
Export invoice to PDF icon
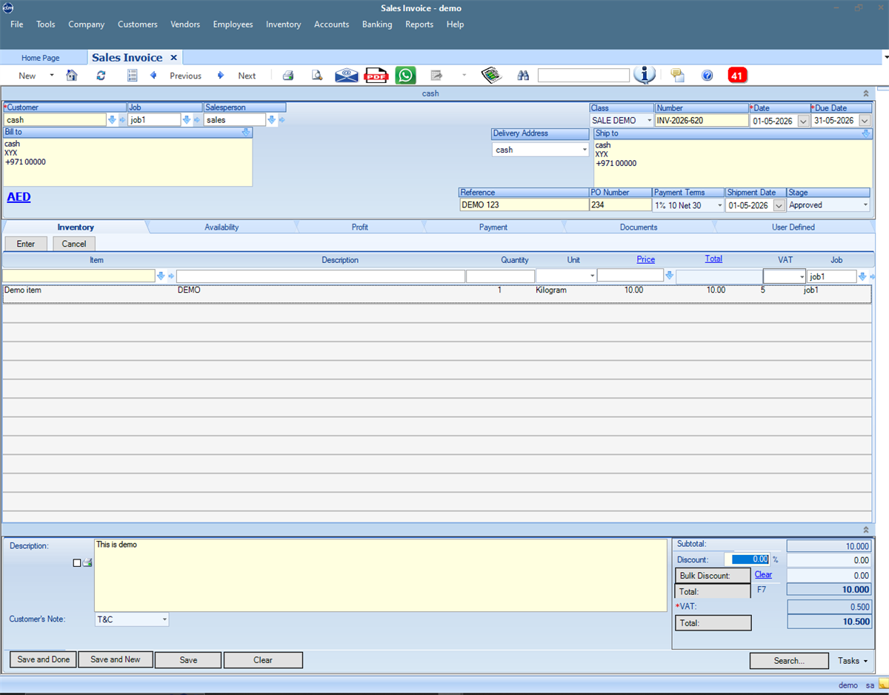[x=376, y=76]
